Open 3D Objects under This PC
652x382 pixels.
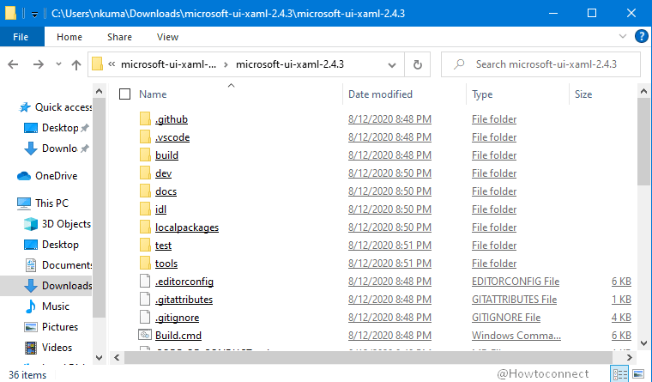(57, 224)
